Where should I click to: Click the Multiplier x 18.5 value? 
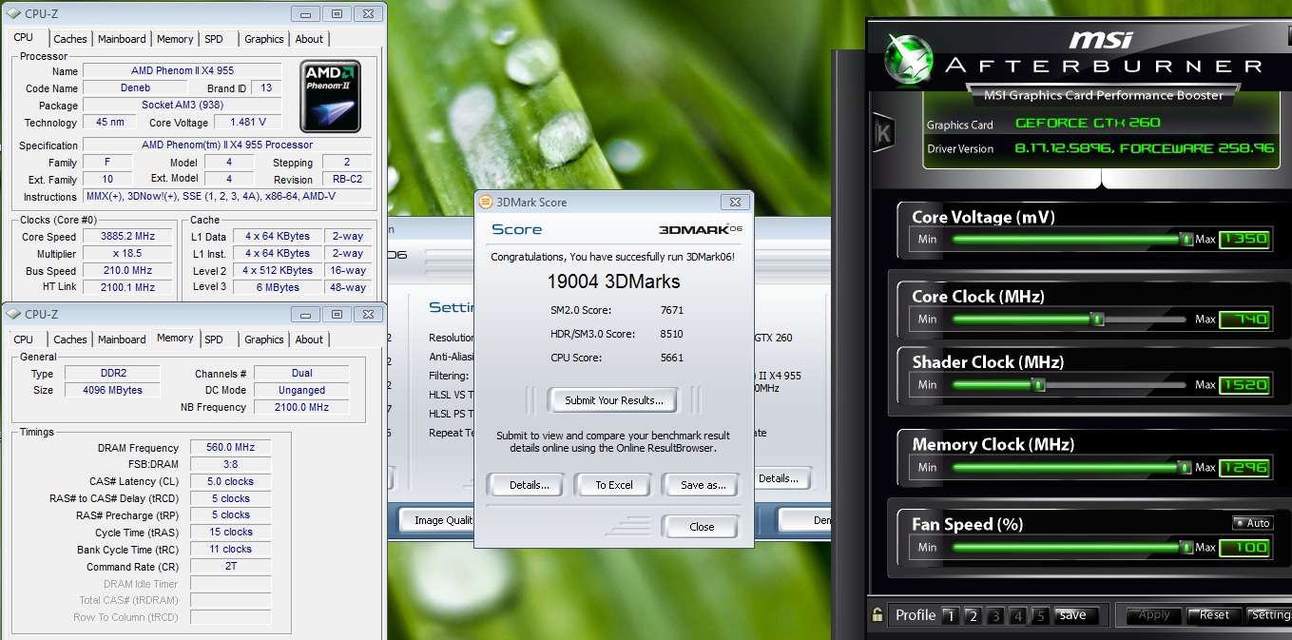[x=128, y=254]
